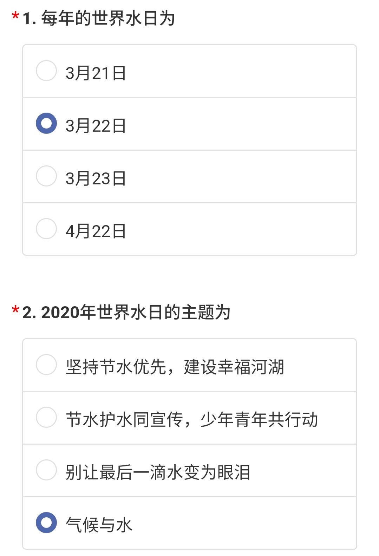Choose radio for 坚持节水优先，建设幸福河湖
This screenshot has width=379, height=556.
[46, 365]
